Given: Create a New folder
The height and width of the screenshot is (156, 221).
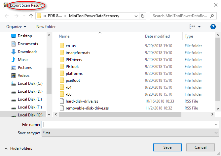Looking at the screenshot, I should tap(46, 27).
